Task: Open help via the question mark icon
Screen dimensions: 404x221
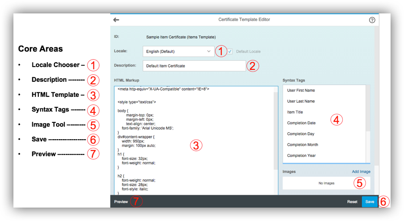Action: pyautogui.click(x=372, y=20)
